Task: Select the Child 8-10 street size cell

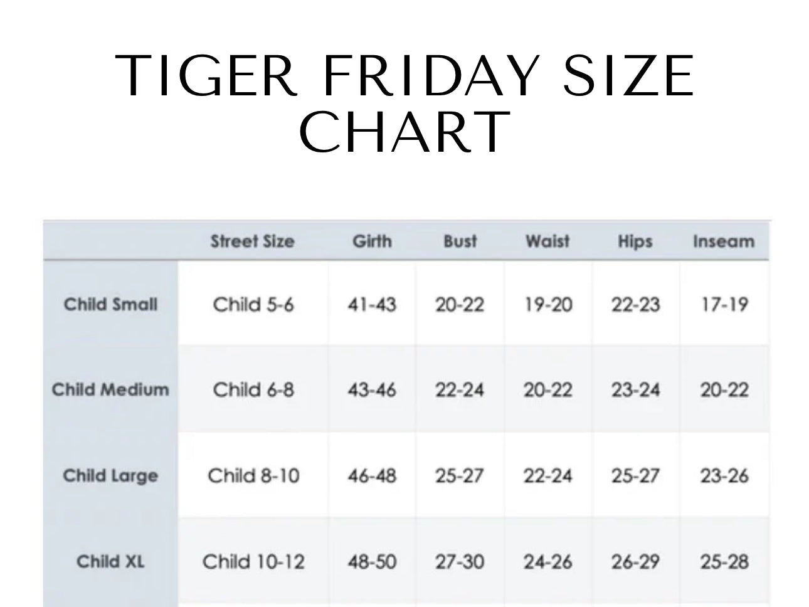Action: click(x=253, y=475)
